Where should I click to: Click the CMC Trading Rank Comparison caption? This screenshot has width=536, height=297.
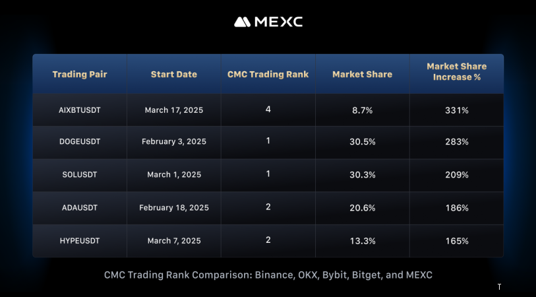(x=268, y=275)
